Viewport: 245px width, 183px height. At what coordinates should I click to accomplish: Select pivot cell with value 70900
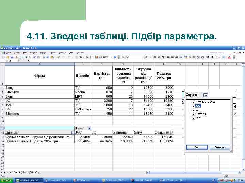pyautogui.click(x=102, y=137)
